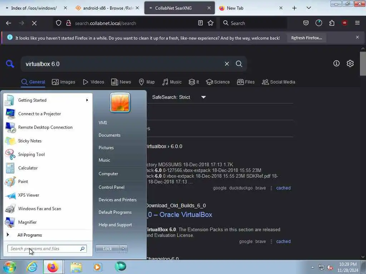
Task: Switch to android-x86 Browse tab
Action: [x=108, y=8]
